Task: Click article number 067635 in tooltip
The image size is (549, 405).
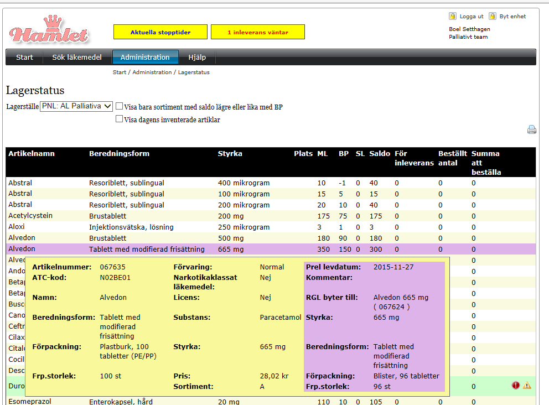Action: coord(112,267)
